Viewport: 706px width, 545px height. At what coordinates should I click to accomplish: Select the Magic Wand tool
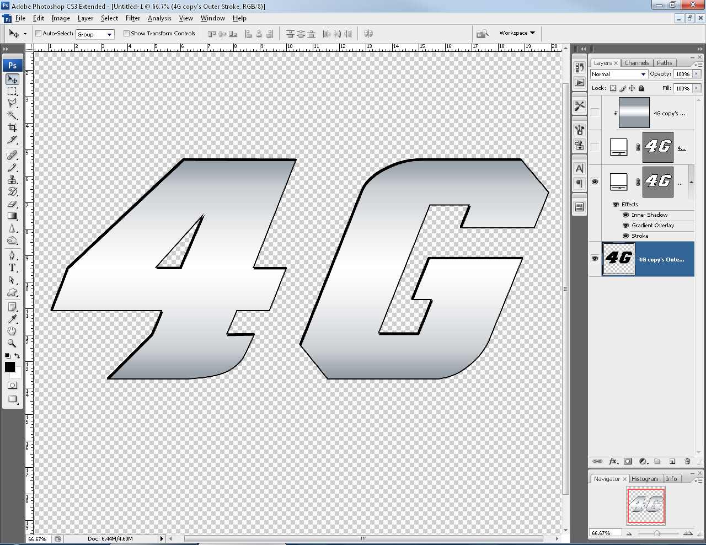point(12,115)
